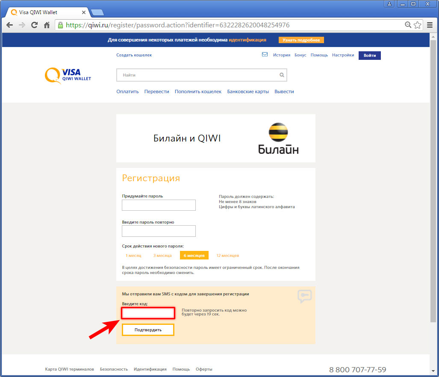Click the phone number 8 800 707-77-59
The height and width of the screenshot is (377, 439).
tap(357, 370)
